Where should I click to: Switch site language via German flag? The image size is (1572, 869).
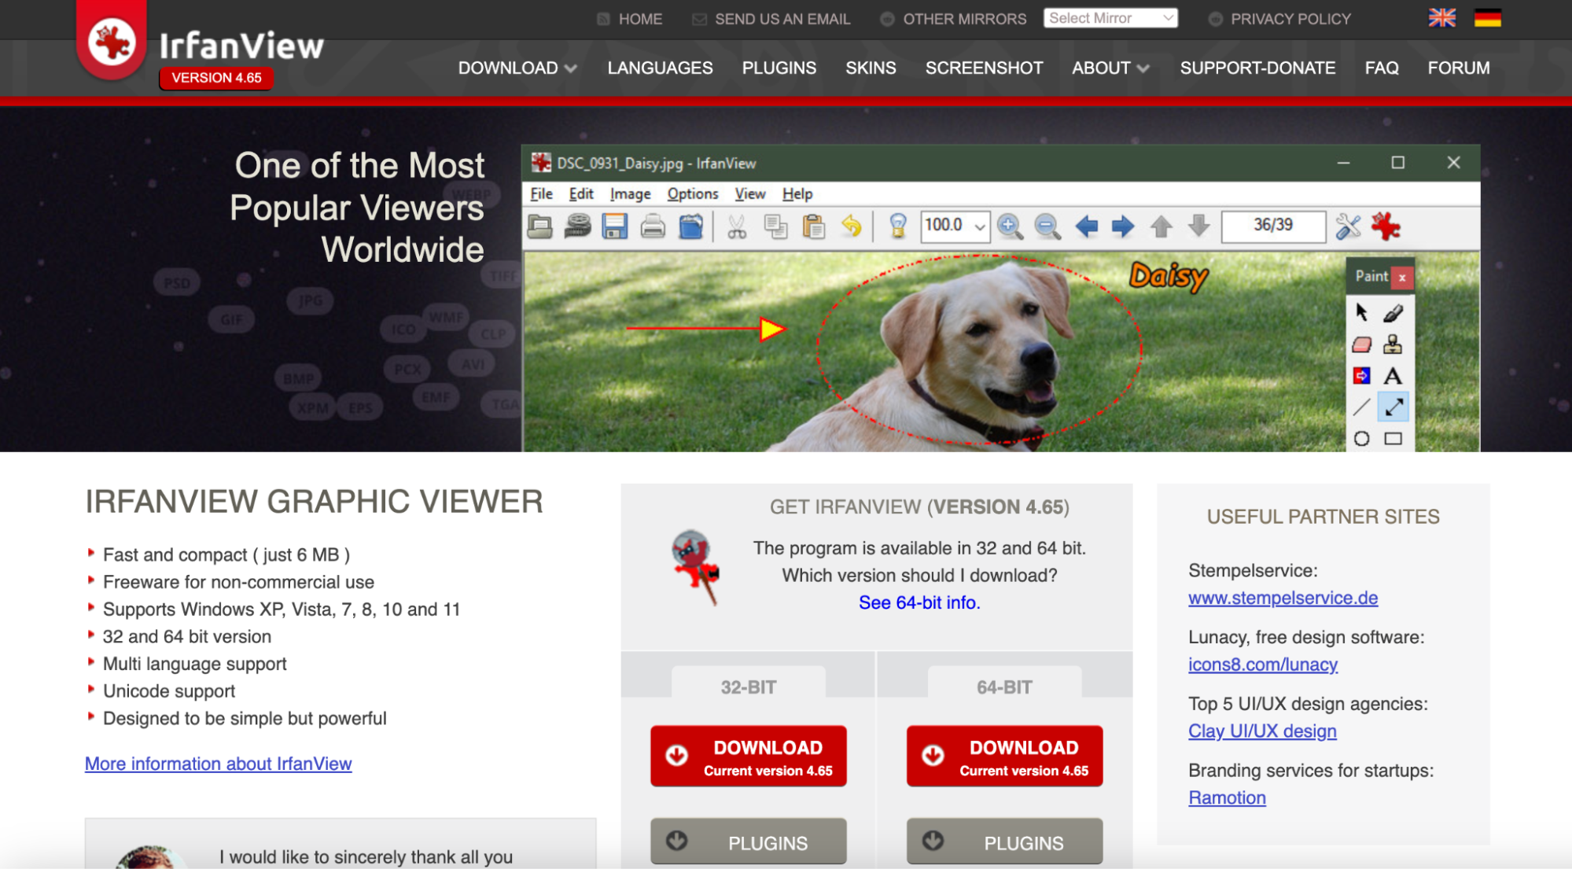[x=1487, y=18]
